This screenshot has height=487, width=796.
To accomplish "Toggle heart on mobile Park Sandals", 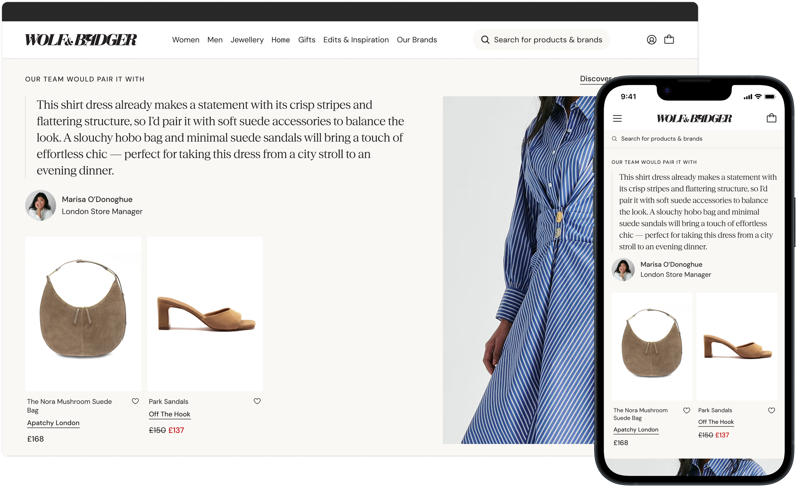I will [771, 411].
